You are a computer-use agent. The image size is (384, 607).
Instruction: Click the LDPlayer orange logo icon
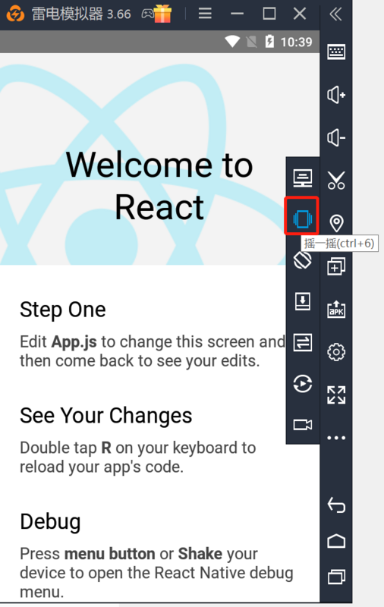tap(15, 14)
